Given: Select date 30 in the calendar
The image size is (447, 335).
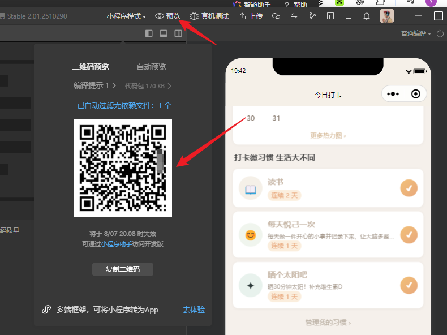Looking at the screenshot, I should 251,118.
